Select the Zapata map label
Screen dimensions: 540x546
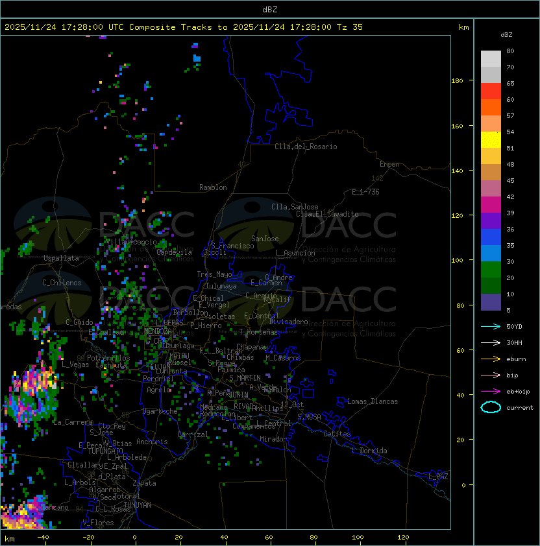pos(144,483)
